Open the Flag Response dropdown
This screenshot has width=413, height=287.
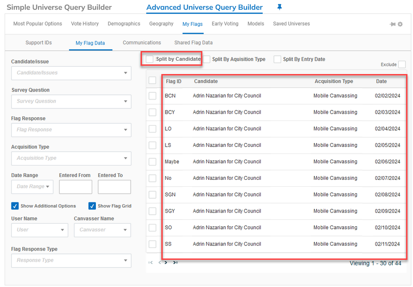[71, 130]
